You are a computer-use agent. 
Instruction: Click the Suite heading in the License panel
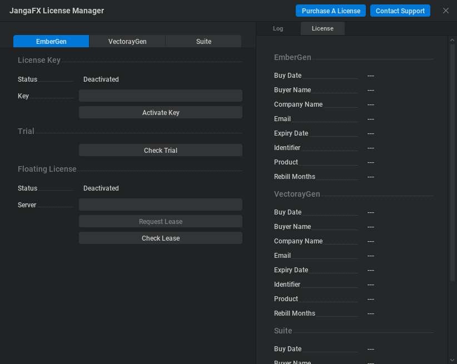click(283, 331)
